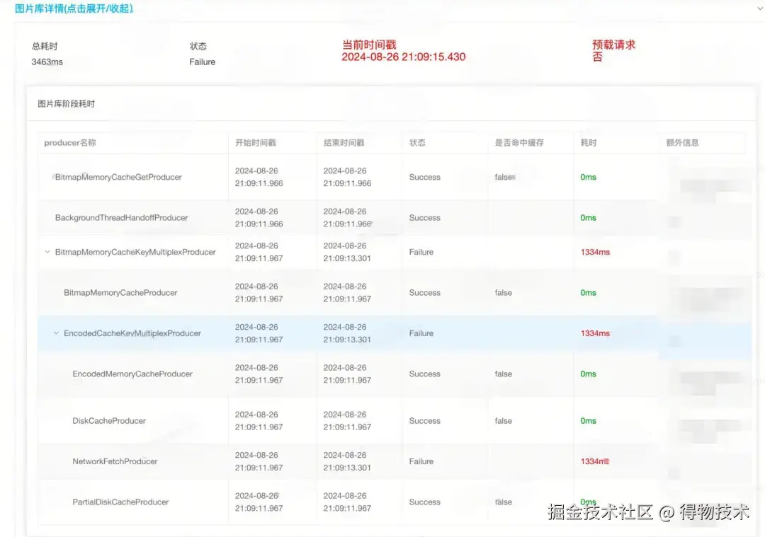Select the DiskCacheProducer row name
Viewport: 765px width, 537px height.
[x=109, y=421]
